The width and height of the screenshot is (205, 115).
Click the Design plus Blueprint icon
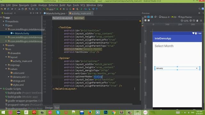(x=152, y=17)
